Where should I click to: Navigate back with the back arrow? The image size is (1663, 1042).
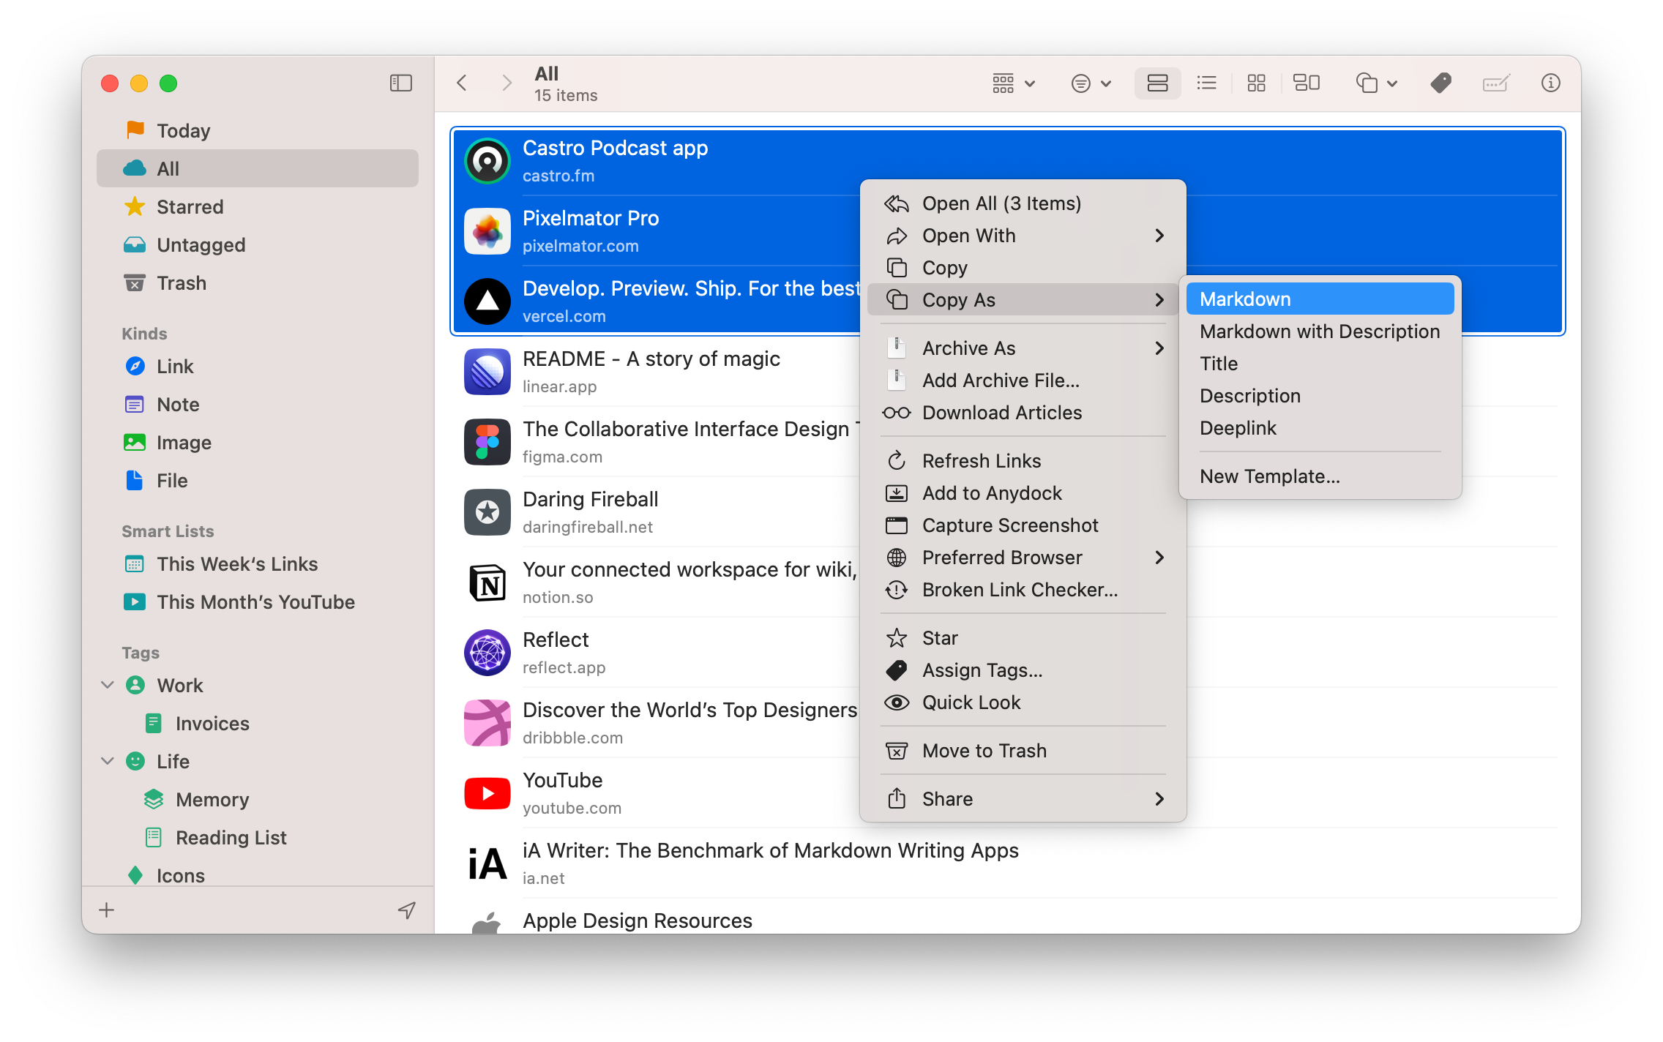[462, 83]
